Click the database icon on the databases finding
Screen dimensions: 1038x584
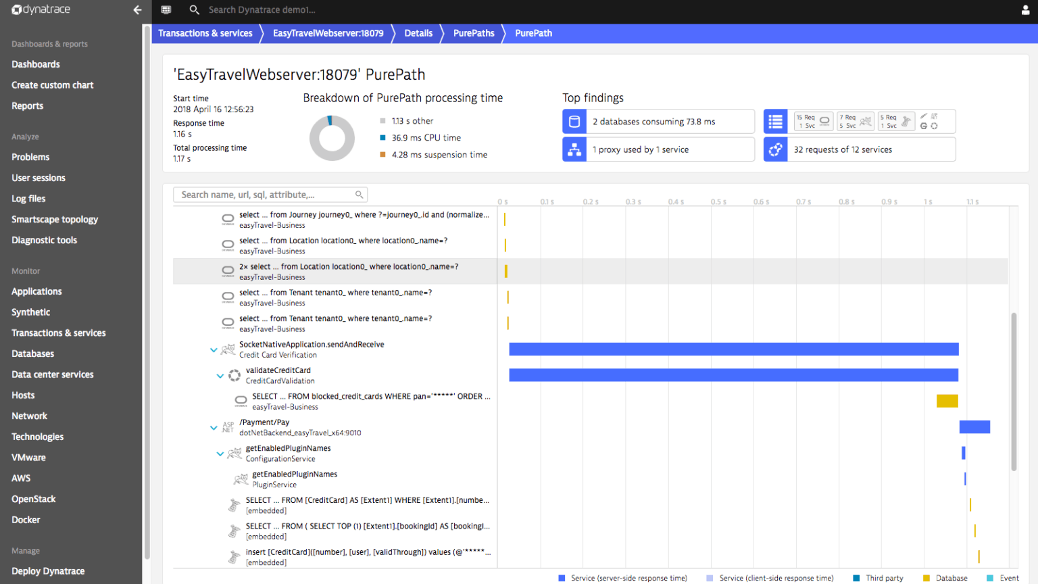click(574, 121)
